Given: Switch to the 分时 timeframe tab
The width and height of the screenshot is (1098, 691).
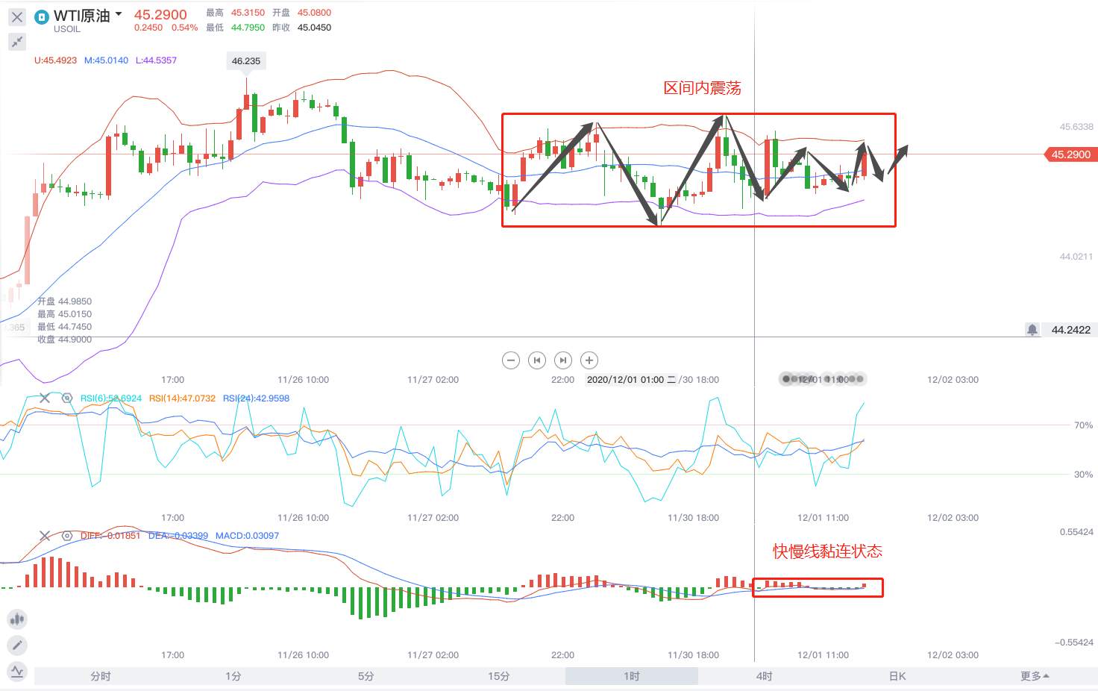Looking at the screenshot, I should tap(101, 676).
